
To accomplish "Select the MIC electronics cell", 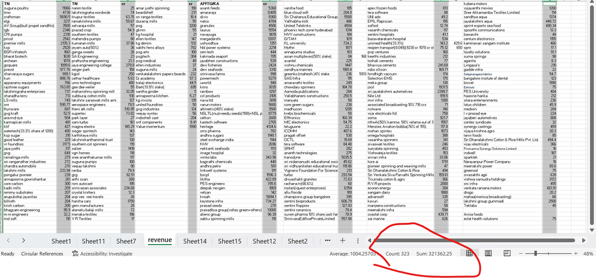I will (310, 122).
